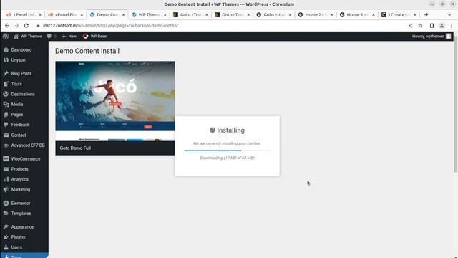458x258 pixels.
Task: Click the Blog Posts pin icon
Action: point(6,73)
